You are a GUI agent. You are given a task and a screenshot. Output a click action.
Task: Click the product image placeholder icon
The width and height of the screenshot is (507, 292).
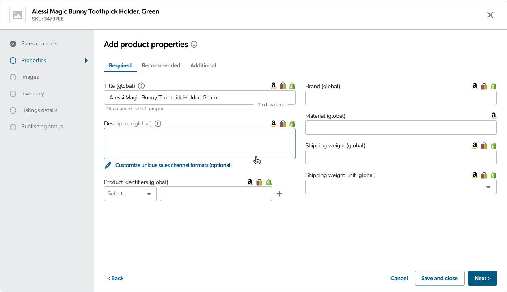pos(17,15)
